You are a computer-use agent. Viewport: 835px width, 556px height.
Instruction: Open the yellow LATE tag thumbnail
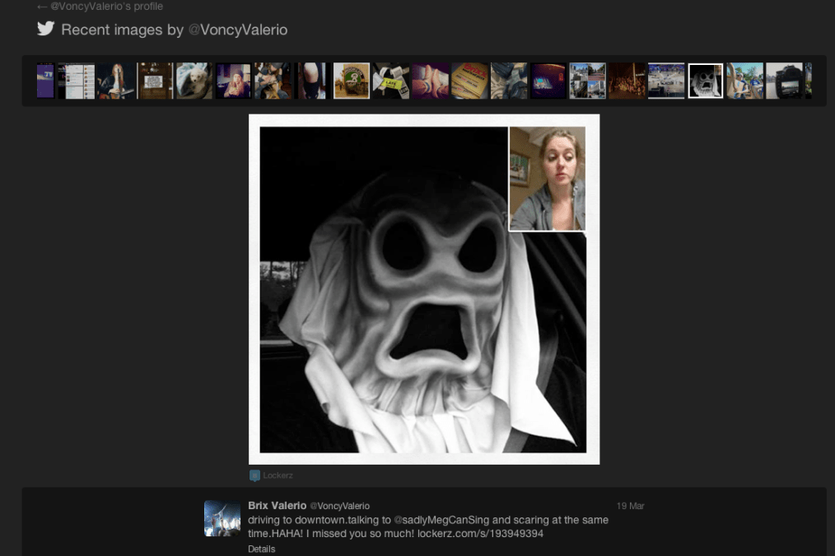coord(390,81)
